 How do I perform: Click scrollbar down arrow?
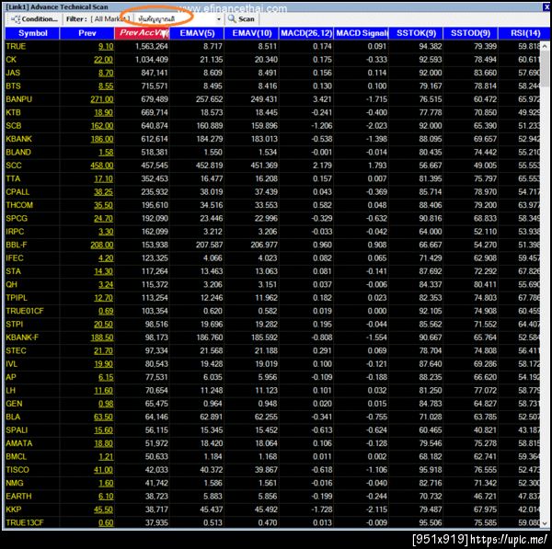click(x=545, y=523)
